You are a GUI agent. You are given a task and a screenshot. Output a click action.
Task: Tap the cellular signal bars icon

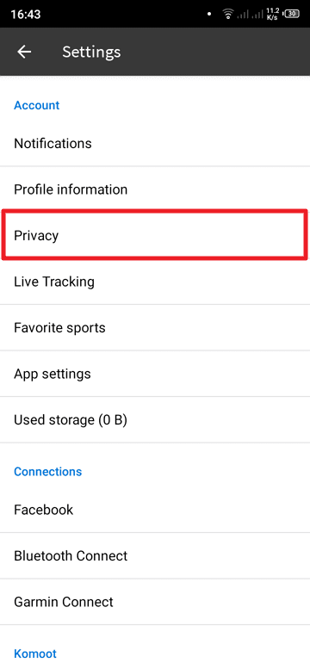(250, 15)
